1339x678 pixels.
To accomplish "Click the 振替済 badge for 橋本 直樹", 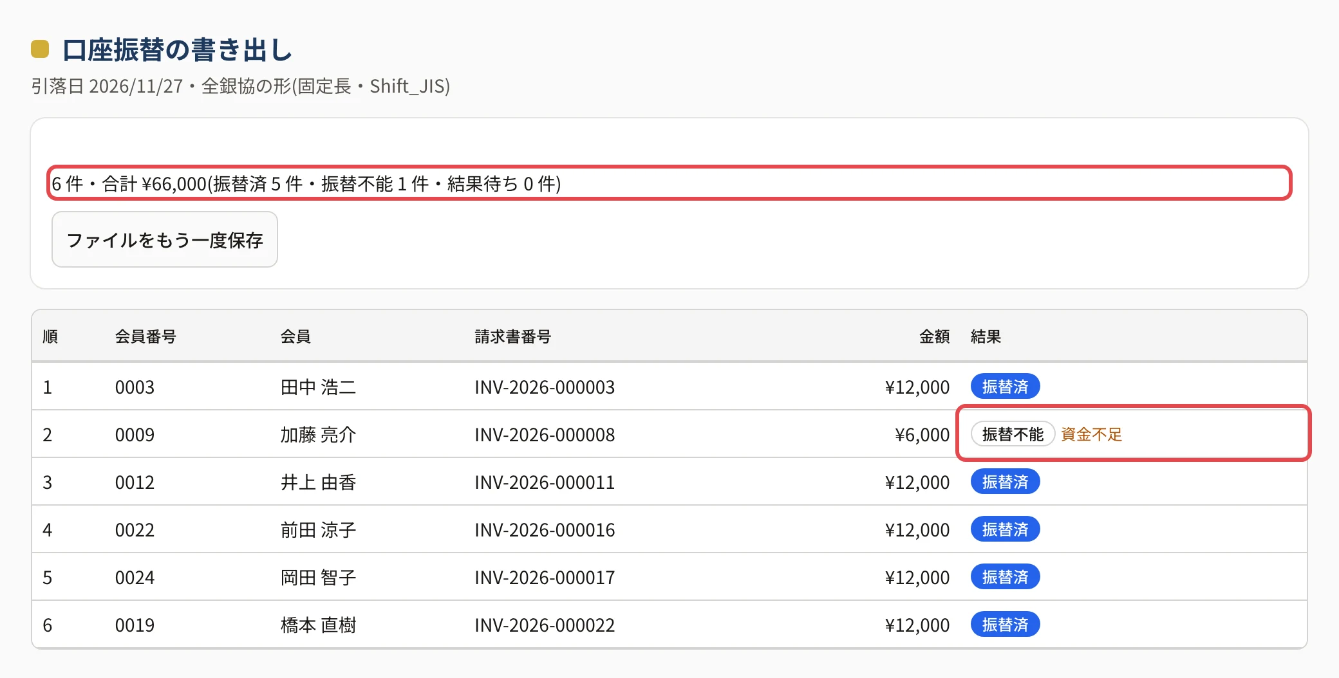I will click(1005, 625).
